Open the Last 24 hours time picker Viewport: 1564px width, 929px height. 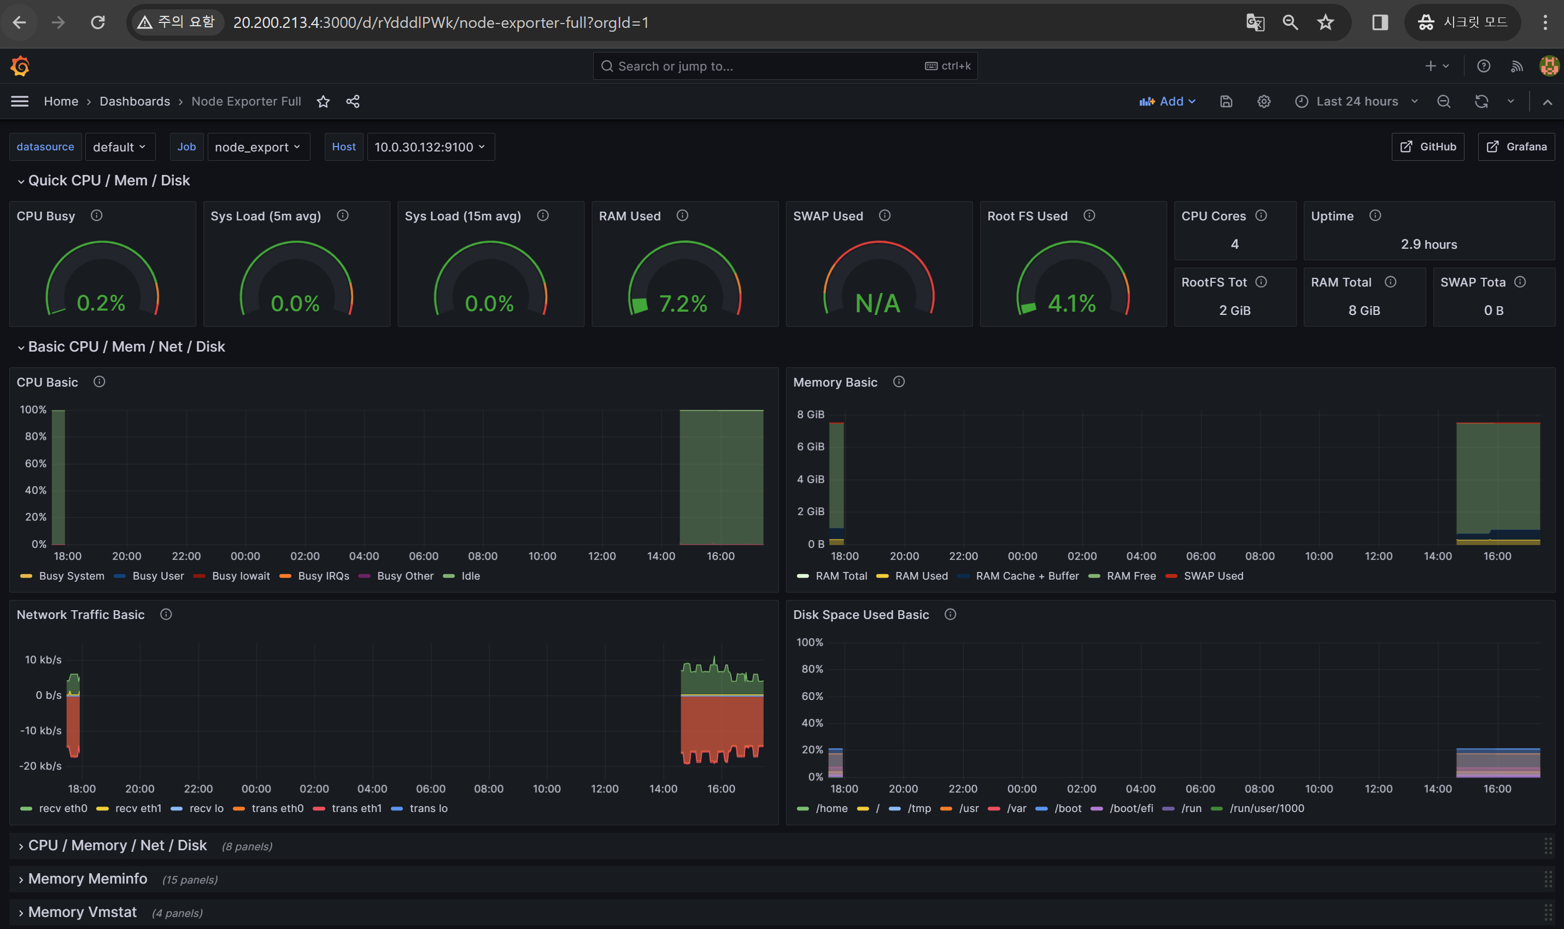[1356, 101]
